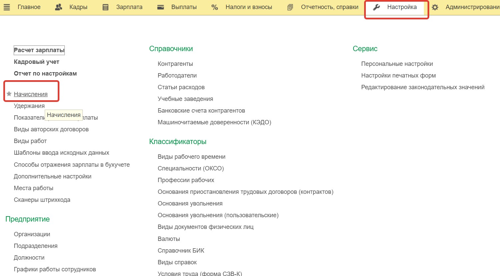Open the Выплаты section
Screen dimensions: 500x276
[x=184, y=7]
